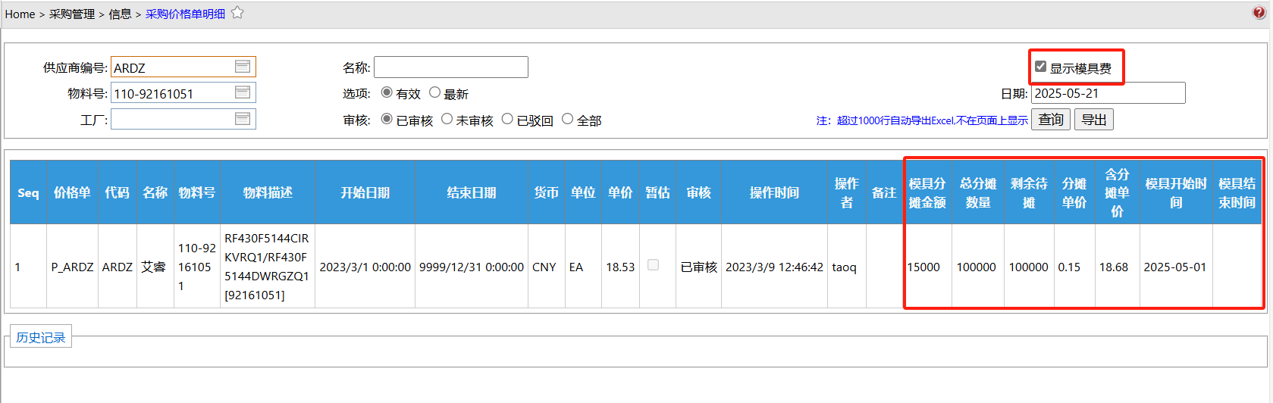The image size is (1273, 403).
Task: Select the 全部 audit radio button
Action: [x=567, y=119]
